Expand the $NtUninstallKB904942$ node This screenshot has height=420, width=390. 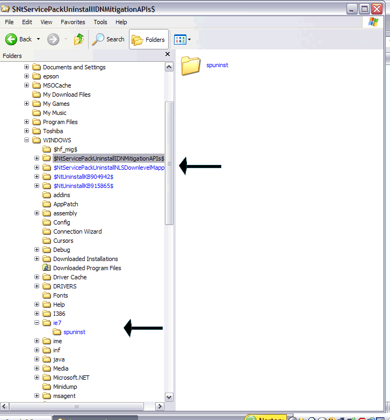(37, 177)
